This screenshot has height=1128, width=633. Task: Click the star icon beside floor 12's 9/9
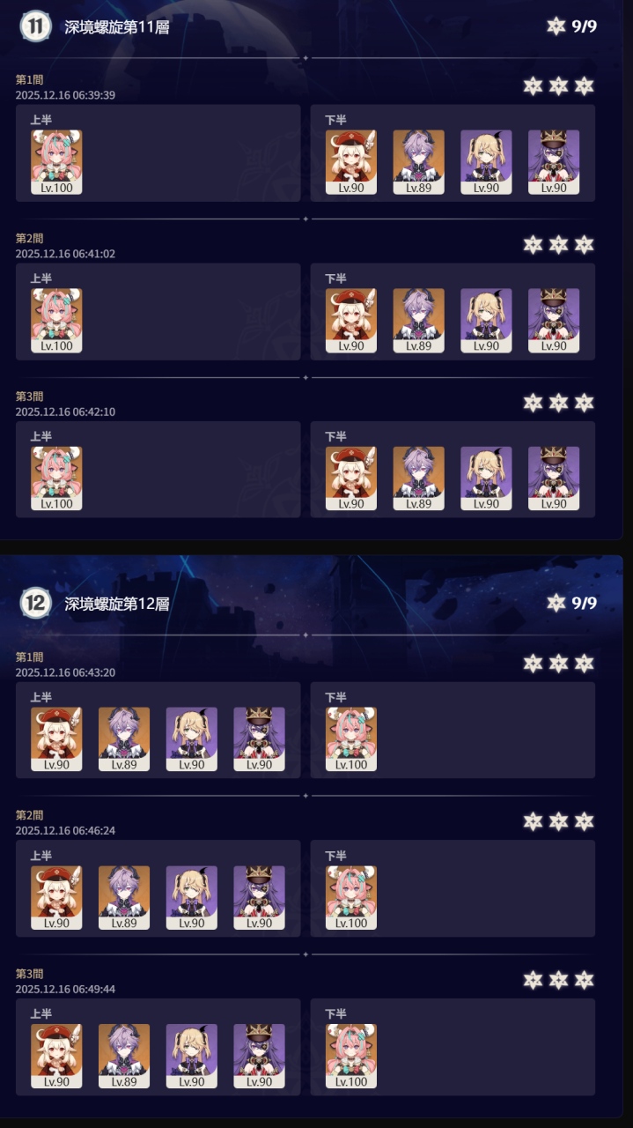point(556,604)
